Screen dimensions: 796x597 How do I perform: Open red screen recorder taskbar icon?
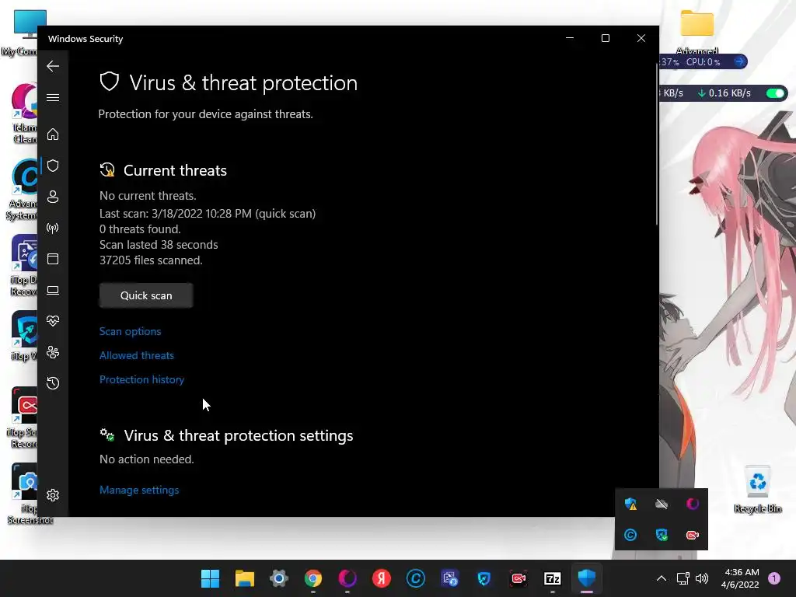(x=518, y=578)
